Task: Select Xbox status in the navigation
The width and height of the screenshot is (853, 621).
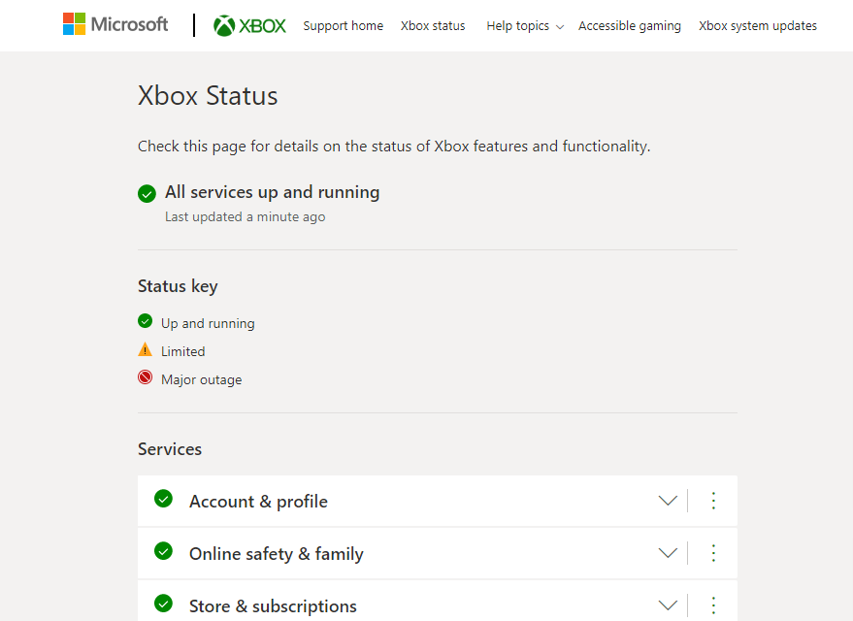Action: pyautogui.click(x=433, y=26)
